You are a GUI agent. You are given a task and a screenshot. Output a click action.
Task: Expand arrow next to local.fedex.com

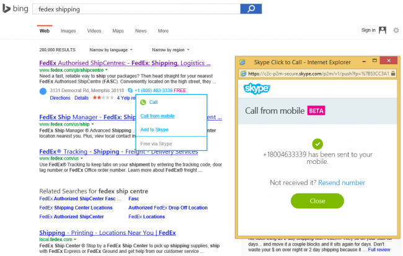coord(75,239)
